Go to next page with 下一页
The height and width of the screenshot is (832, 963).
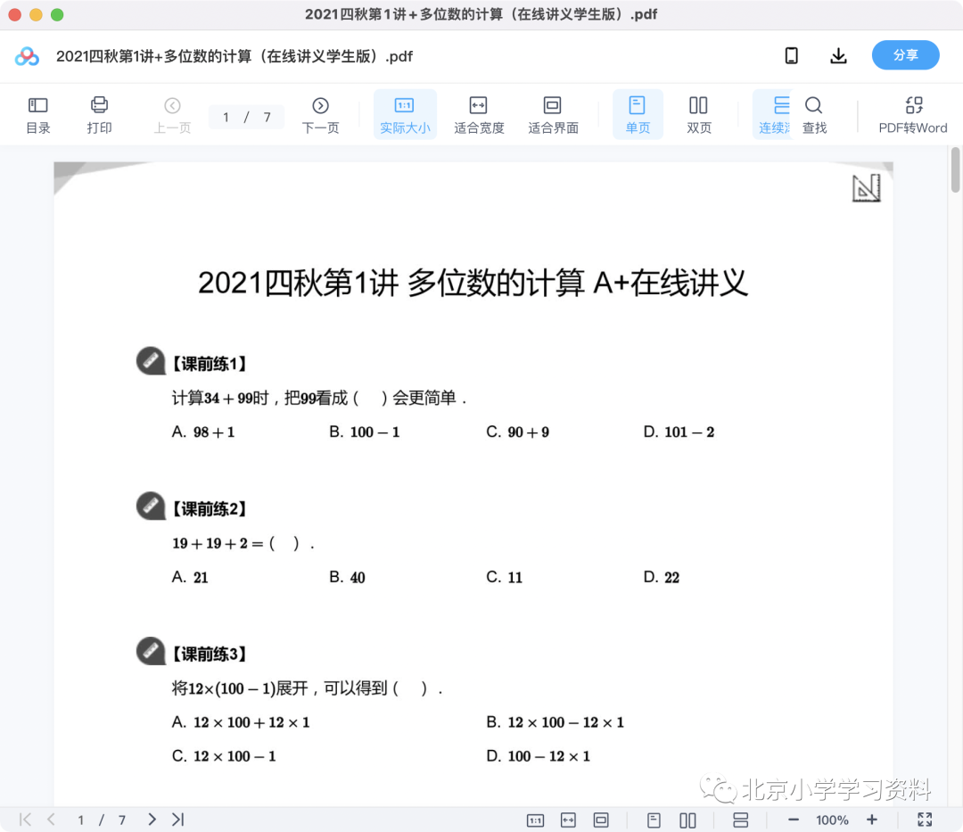point(320,115)
